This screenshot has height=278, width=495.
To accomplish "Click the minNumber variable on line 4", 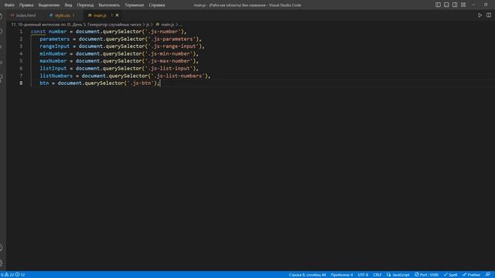I will click(x=53, y=53).
